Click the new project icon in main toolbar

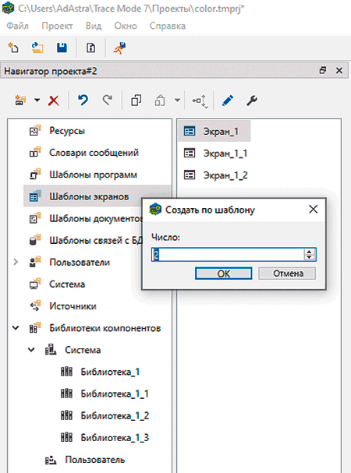pos(13,48)
